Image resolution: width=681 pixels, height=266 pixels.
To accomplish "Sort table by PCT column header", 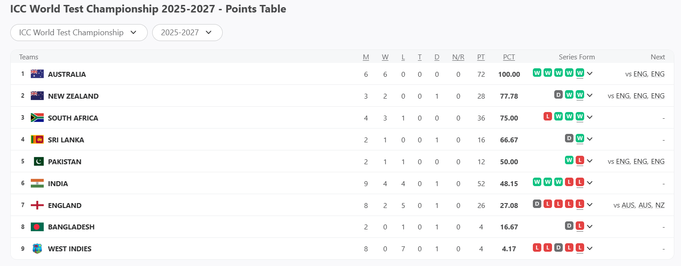I will (x=509, y=57).
